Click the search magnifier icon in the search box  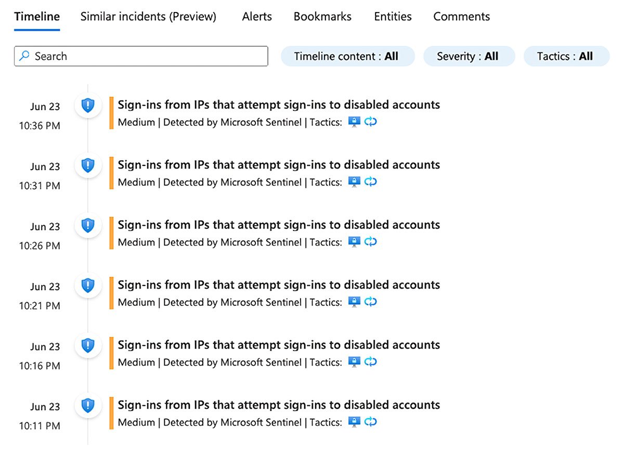[x=24, y=56]
